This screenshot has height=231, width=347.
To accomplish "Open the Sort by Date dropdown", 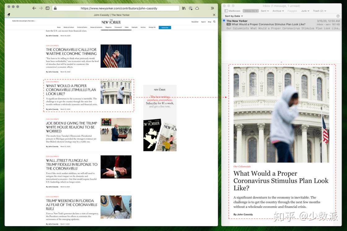I will 234,16.
